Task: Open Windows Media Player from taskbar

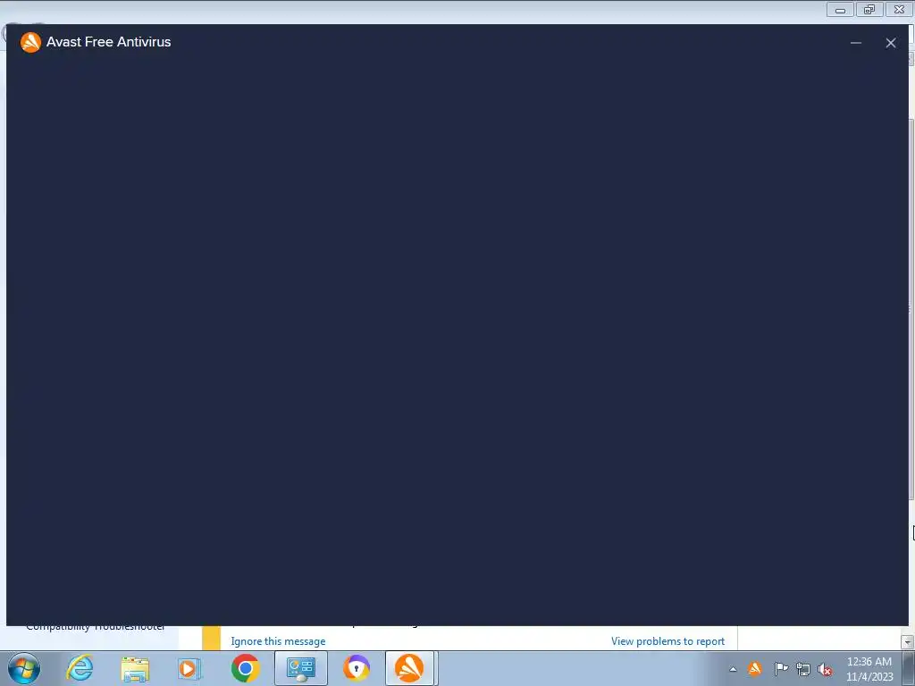Action: (x=189, y=668)
